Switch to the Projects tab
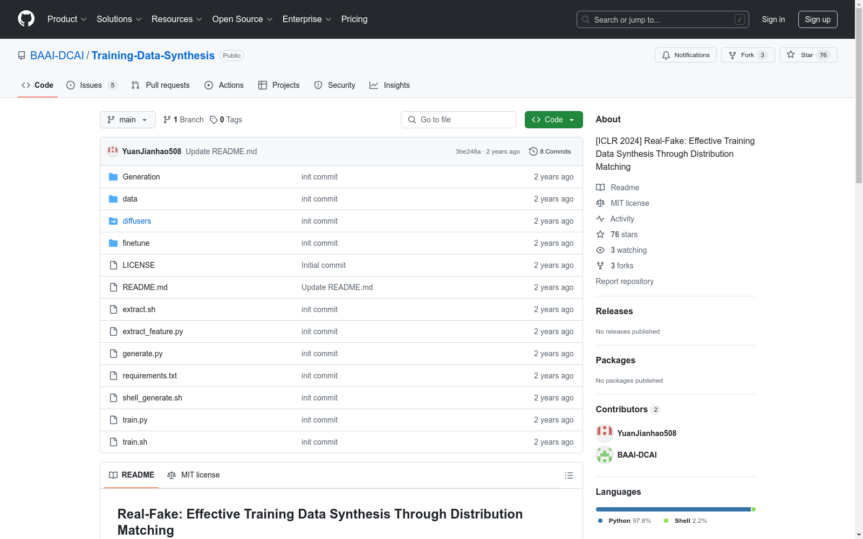Viewport: 863px width, 539px height. (x=279, y=85)
